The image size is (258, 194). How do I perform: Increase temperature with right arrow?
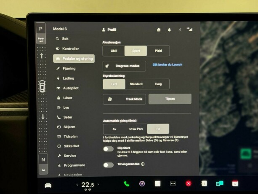click(x=98, y=184)
